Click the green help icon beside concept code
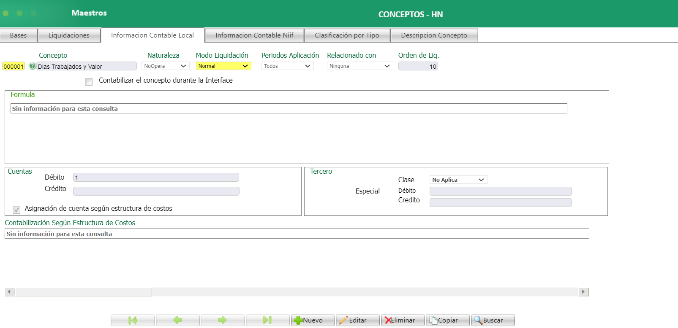The width and height of the screenshot is (678, 328). coord(33,66)
